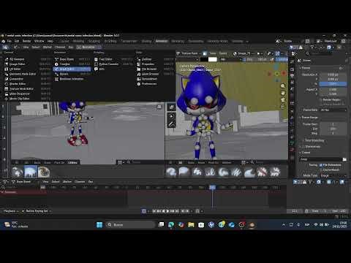Toggle the File Extensions checkbox
This screenshot has height=263, width=351.
321,165
